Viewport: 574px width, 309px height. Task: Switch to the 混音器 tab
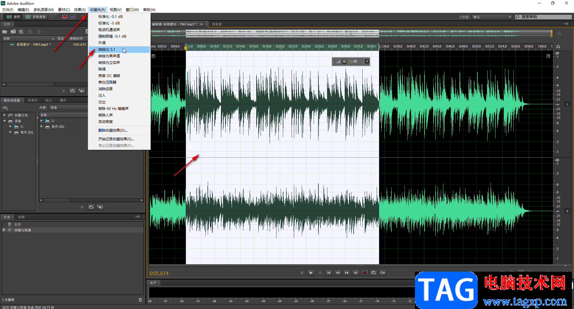217,24
